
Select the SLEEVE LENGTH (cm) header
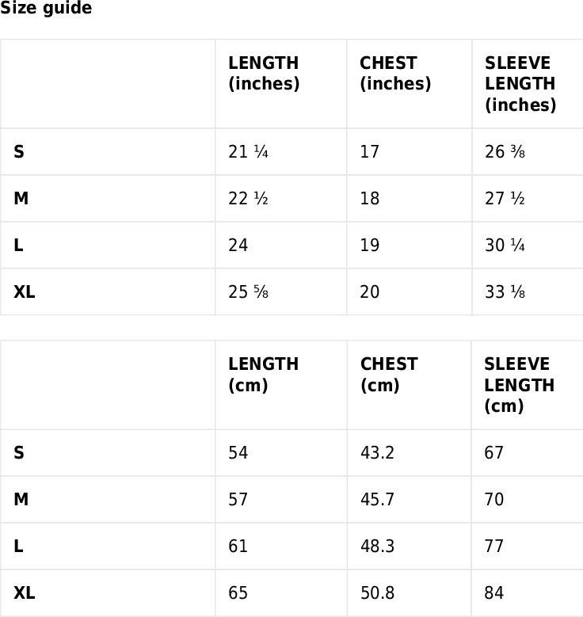tap(519, 385)
